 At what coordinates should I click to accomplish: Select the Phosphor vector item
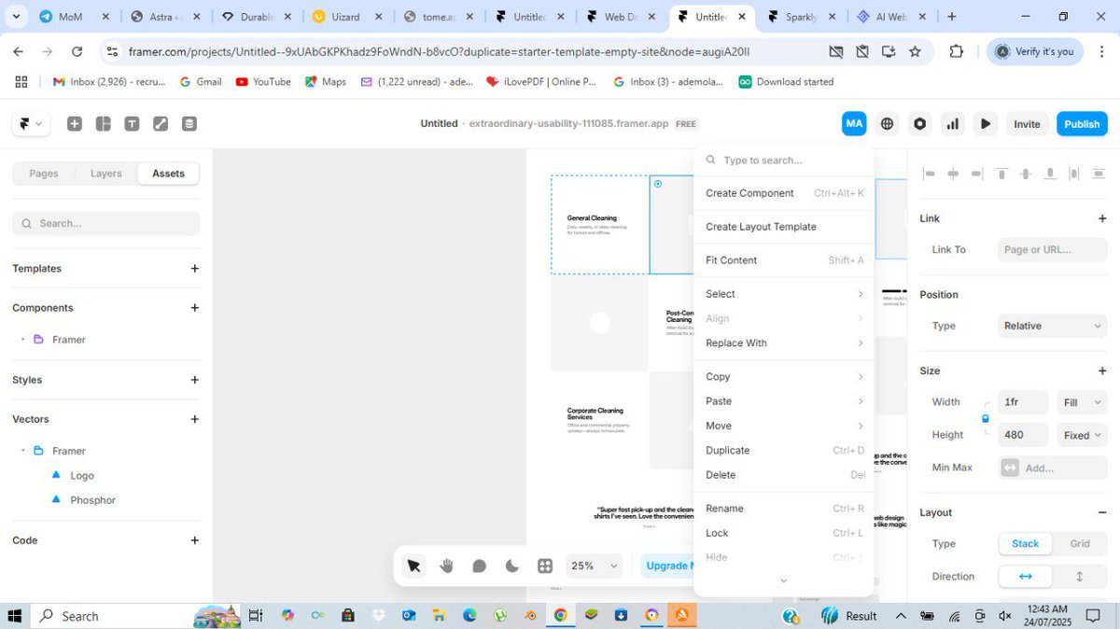coord(92,500)
